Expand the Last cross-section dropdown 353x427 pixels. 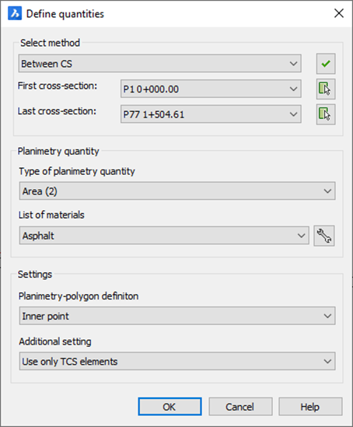211,114
